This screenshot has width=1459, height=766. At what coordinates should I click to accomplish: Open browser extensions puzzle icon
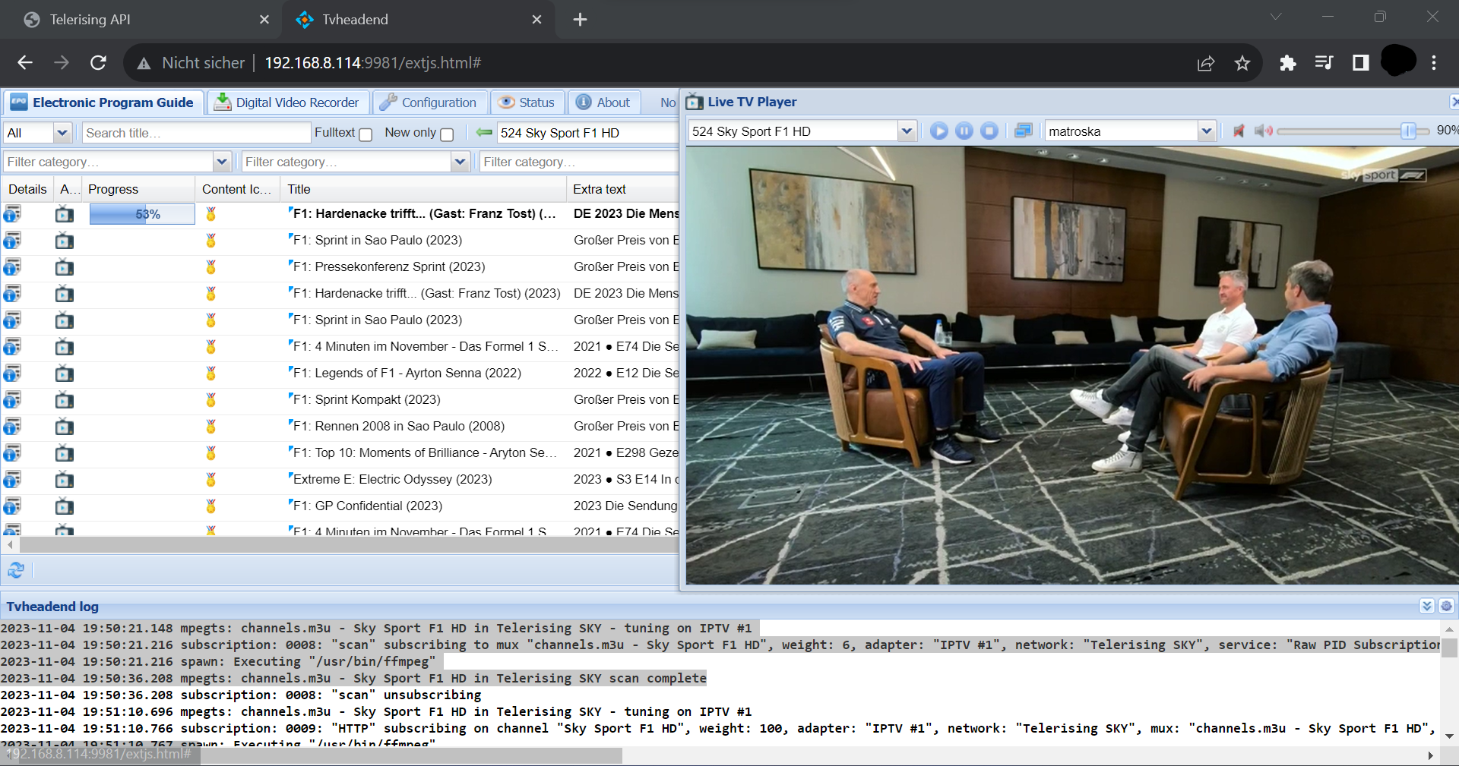pos(1287,63)
